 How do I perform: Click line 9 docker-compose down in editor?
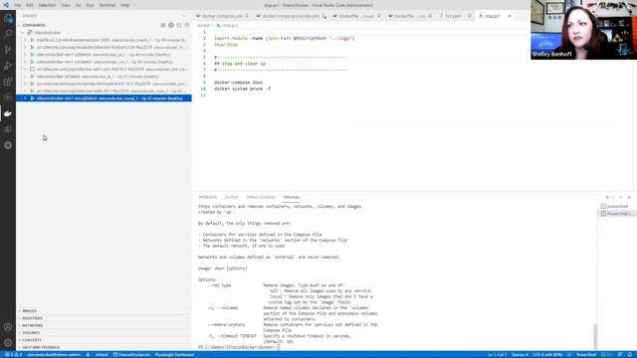(239, 83)
